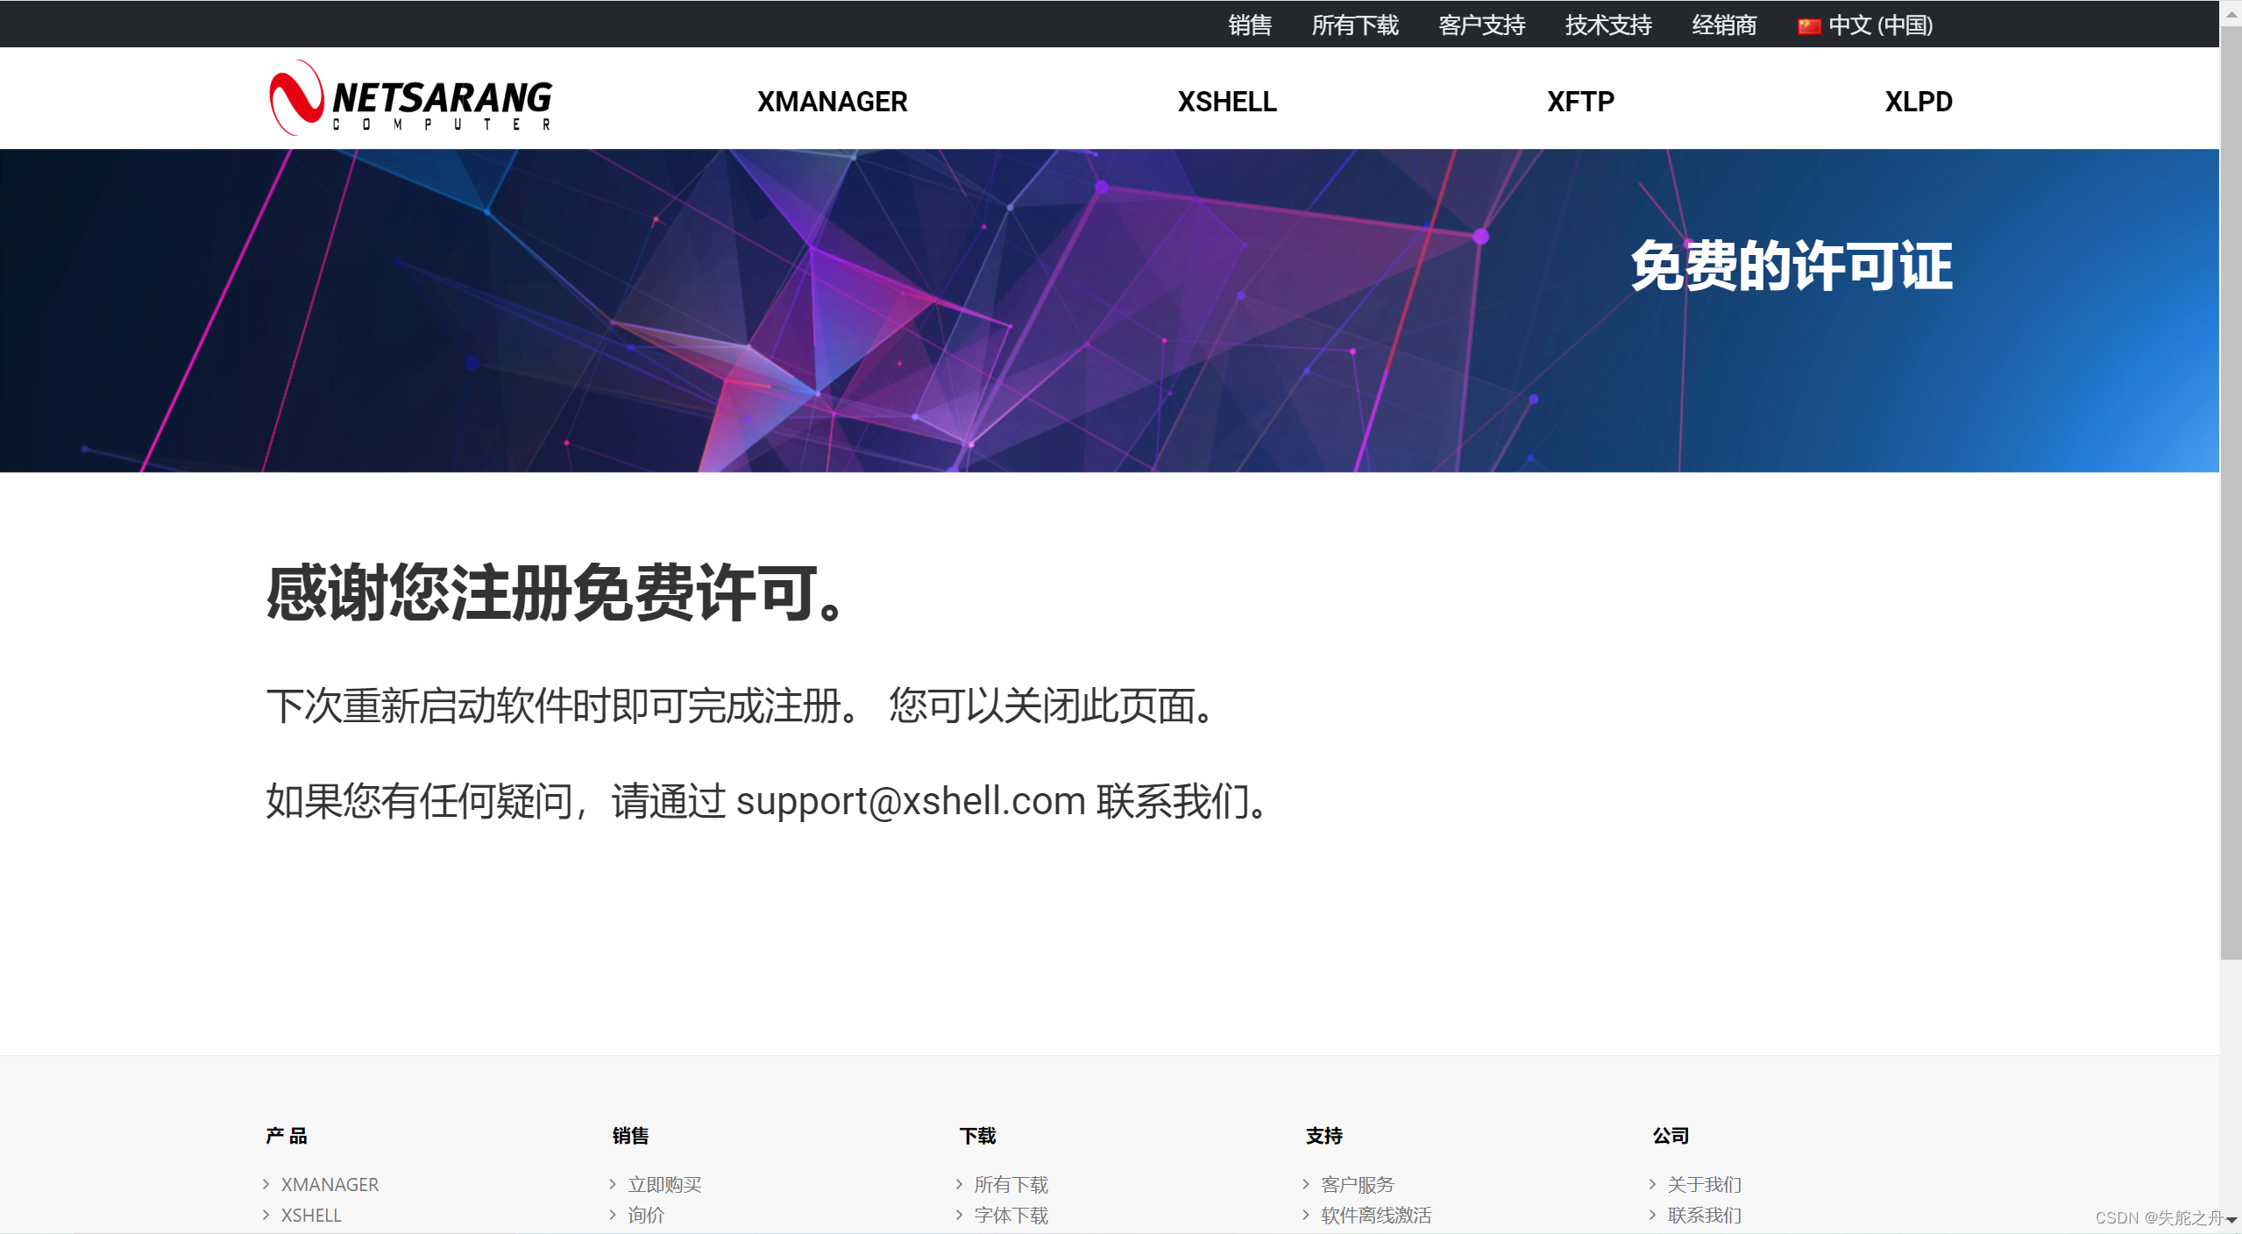The height and width of the screenshot is (1234, 2242).
Task: Click the vertical scrollbar thumb
Action: [x=2231, y=493]
